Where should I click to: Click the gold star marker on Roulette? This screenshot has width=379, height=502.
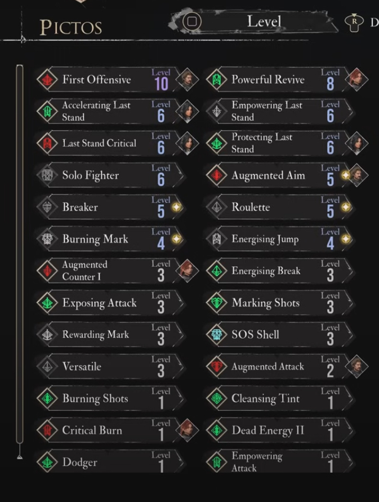coord(346,208)
